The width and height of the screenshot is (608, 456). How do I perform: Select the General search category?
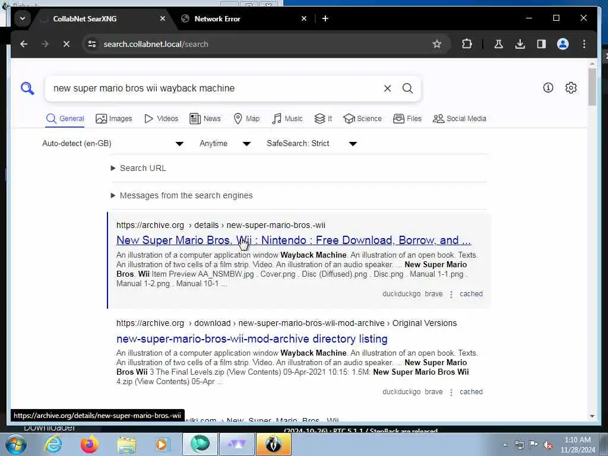point(65,119)
